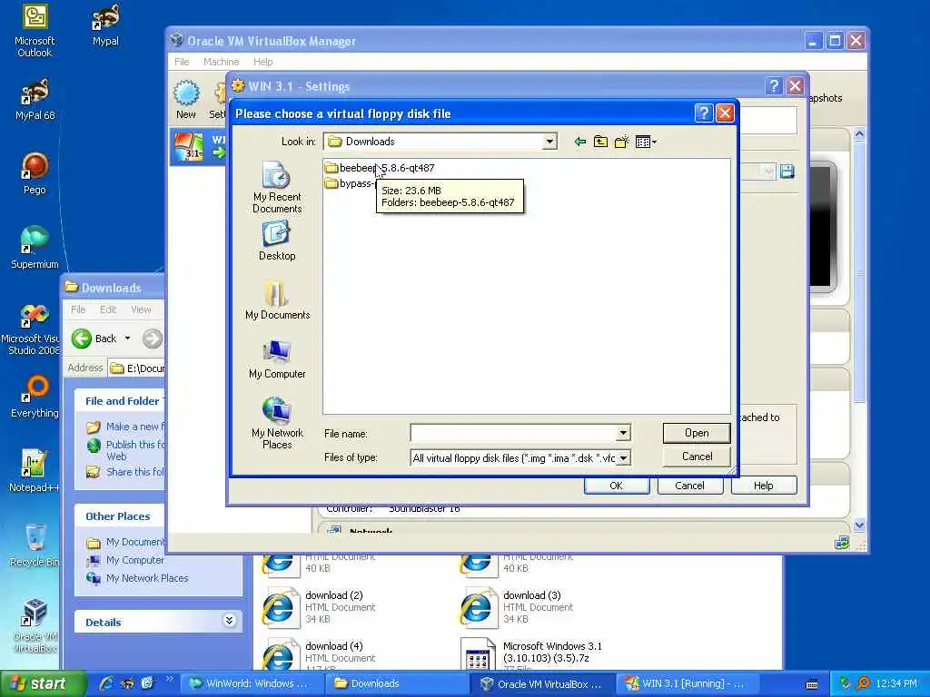The width and height of the screenshot is (930, 697).
Task: Select Microsoft Windows 3.1 7z file
Action: click(531, 653)
